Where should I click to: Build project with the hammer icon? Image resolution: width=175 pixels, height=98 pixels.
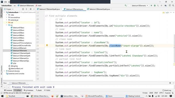click(x=126, y=5)
